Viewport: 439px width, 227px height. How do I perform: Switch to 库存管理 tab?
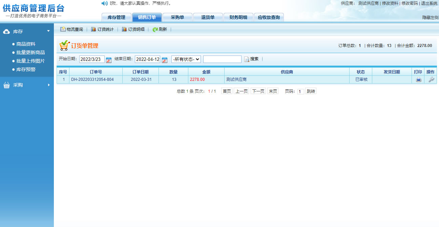[116, 17]
